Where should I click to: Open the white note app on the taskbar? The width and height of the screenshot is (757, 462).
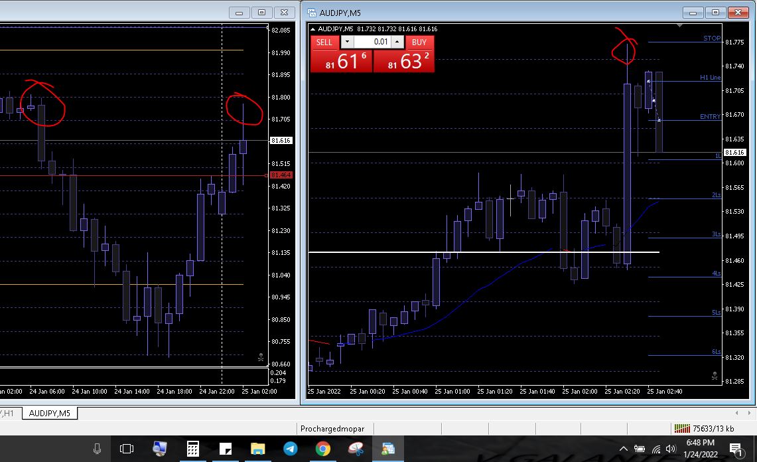(226, 449)
